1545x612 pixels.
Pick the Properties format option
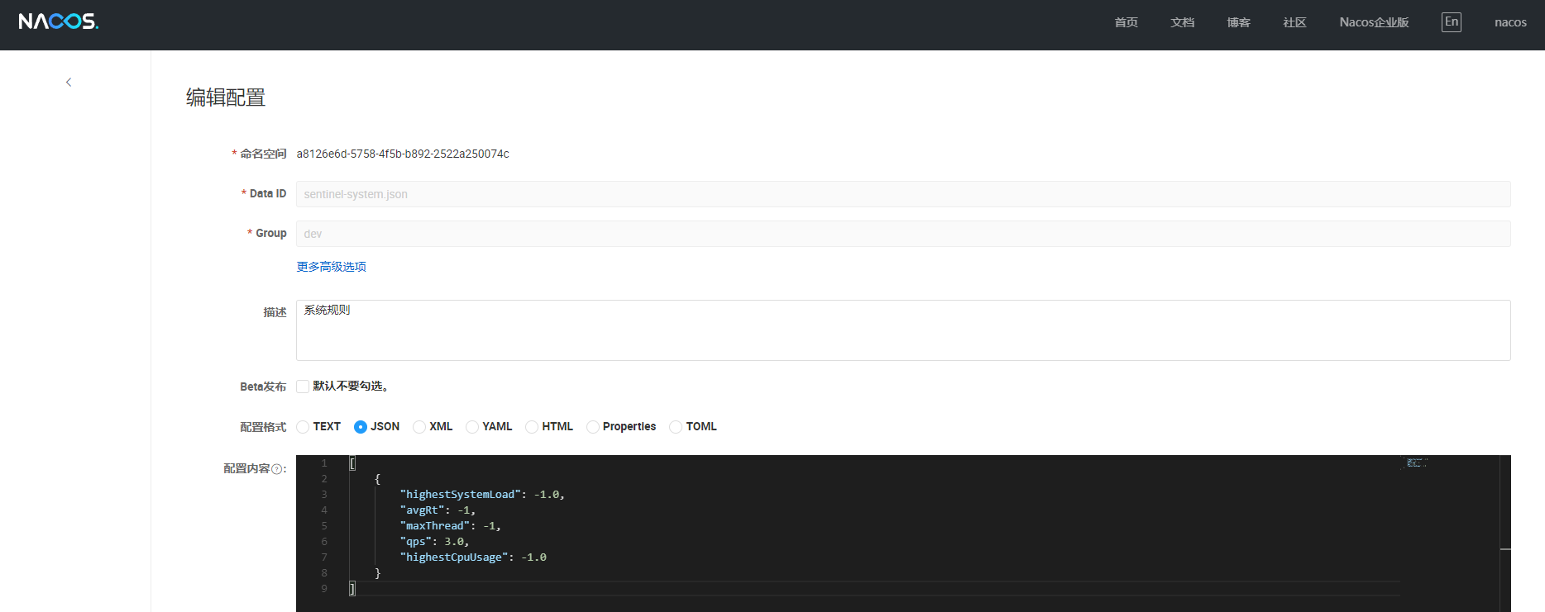593,427
